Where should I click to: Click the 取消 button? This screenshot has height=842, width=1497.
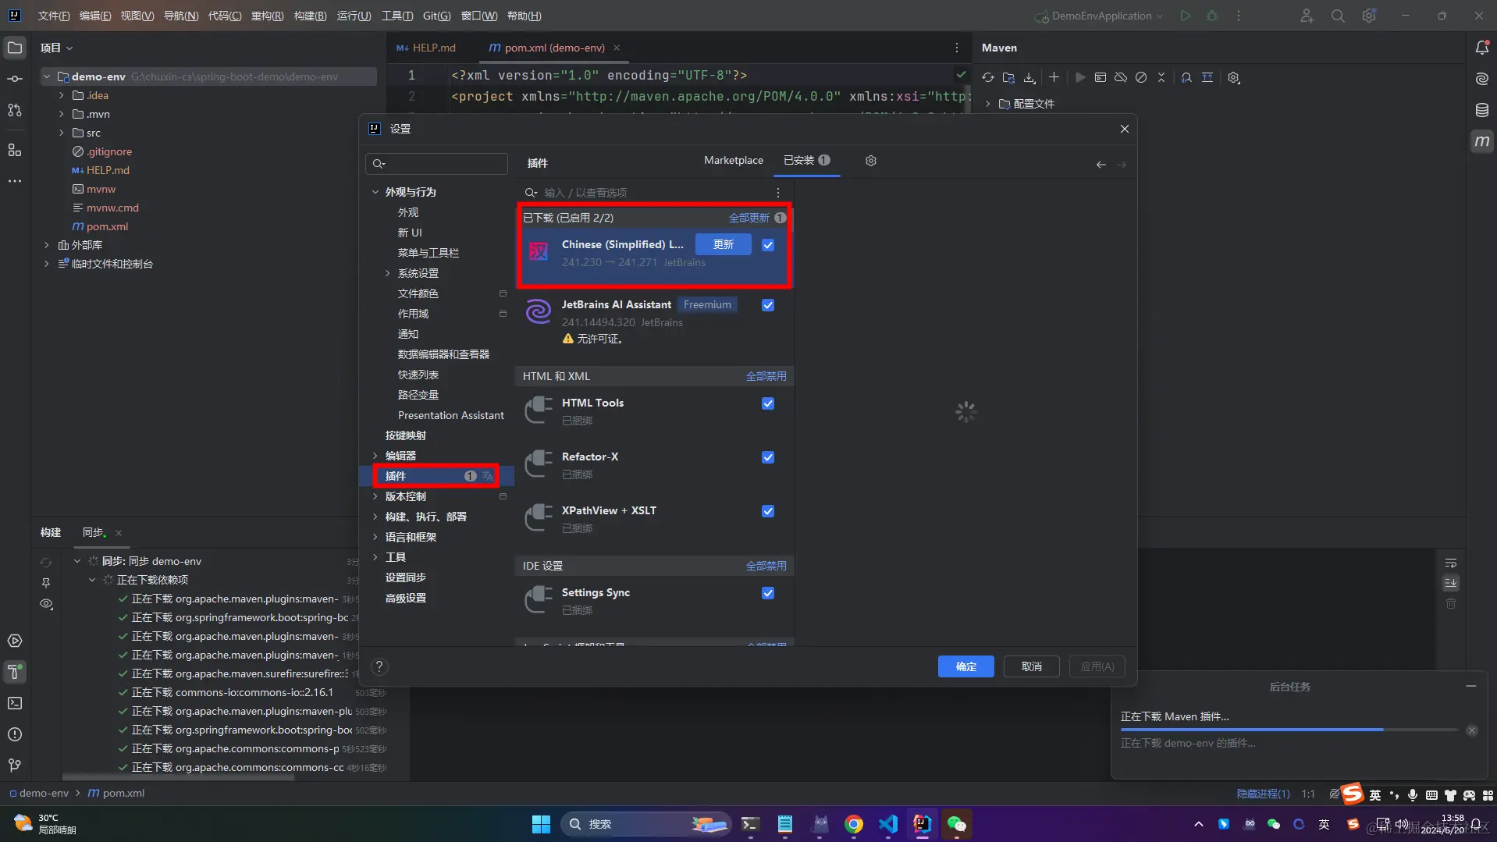coord(1032,666)
